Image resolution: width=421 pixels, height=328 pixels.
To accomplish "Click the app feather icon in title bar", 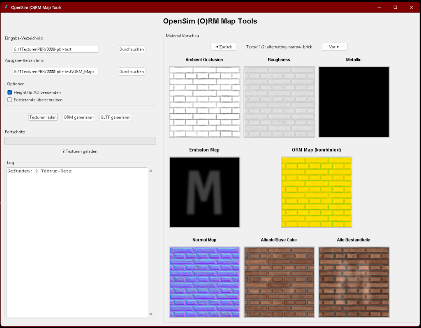I will (x=6, y=7).
